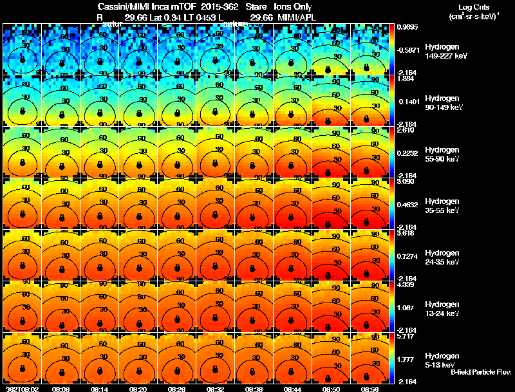Screen dimensions: 515x392
Task: Click the 3.618 color scale value
Action: pos(406,233)
